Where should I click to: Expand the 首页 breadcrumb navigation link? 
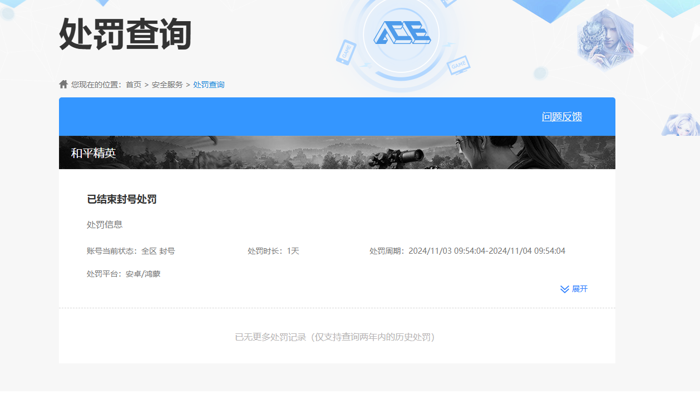pos(134,85)
